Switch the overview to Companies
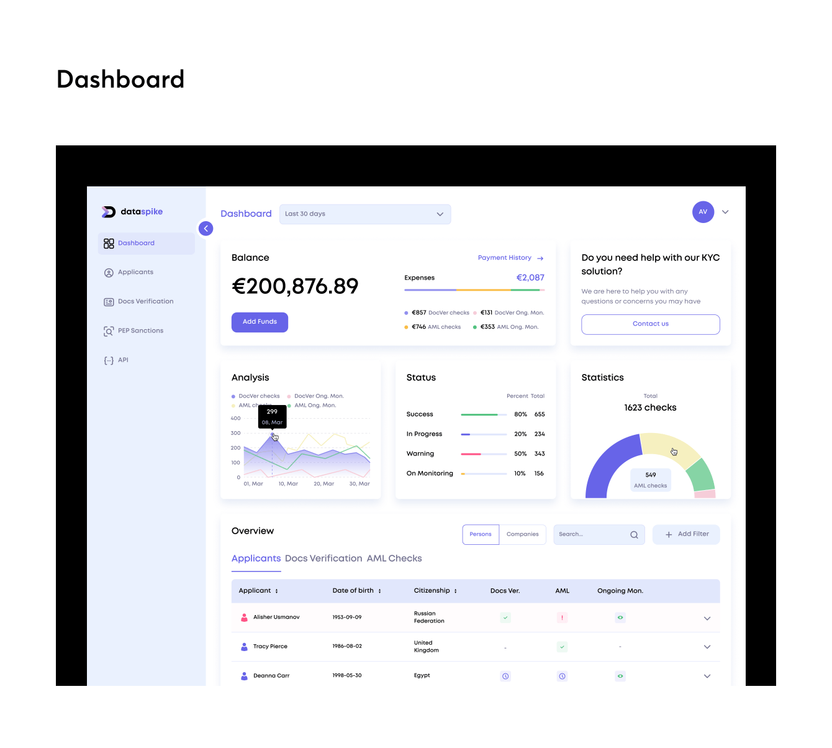The height and width of the screenshot is (748, 832). (523, 534)
